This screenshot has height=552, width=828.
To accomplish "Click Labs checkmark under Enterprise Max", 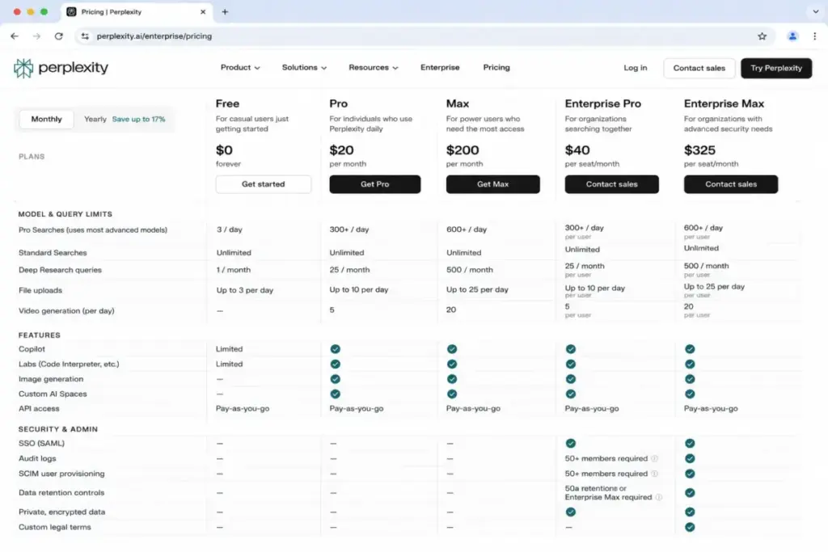I will (691, 364).
